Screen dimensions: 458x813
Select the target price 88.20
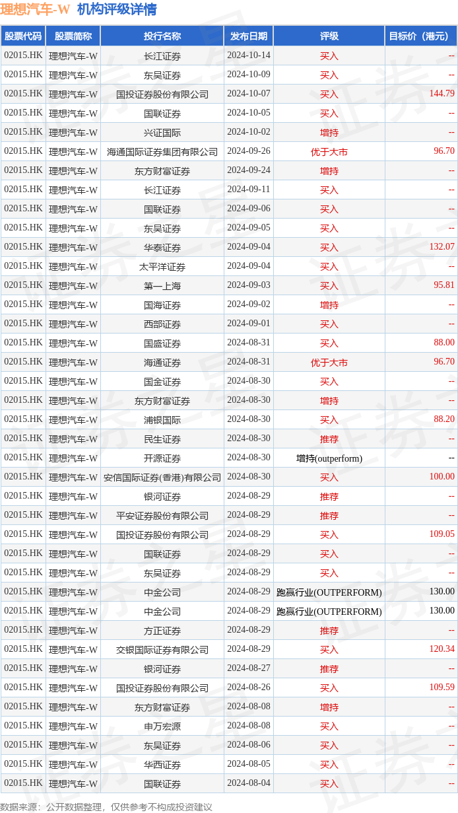pos(443,419)
